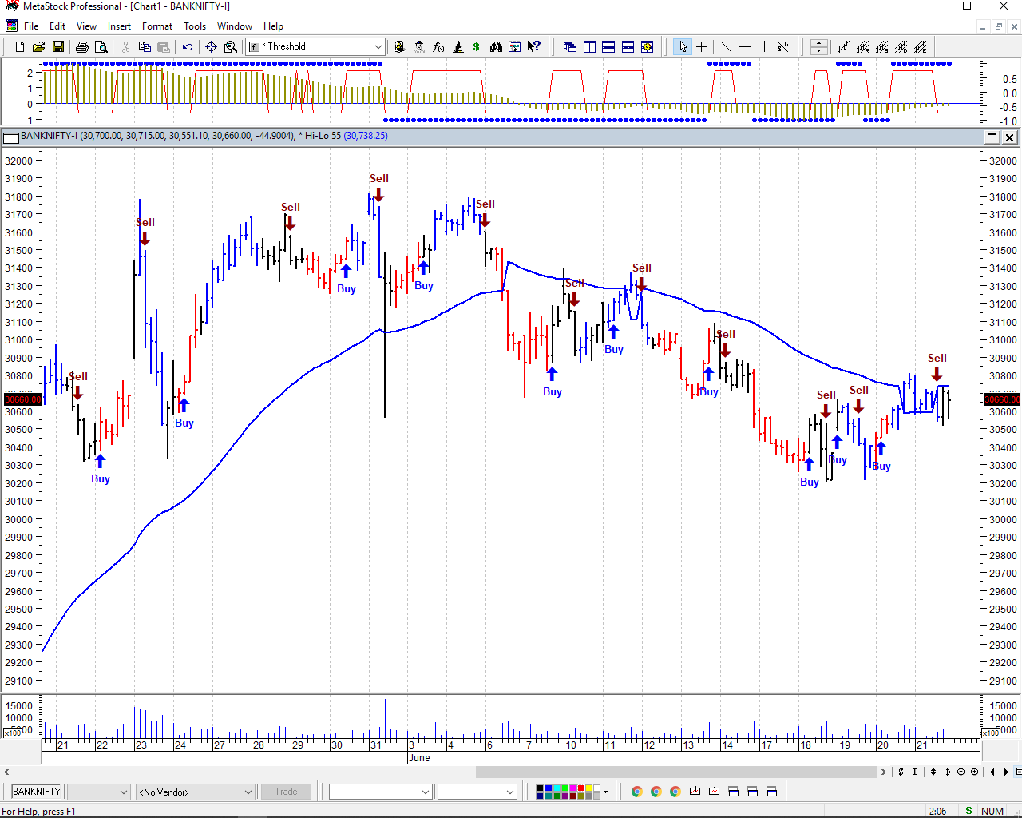The height and width of the screenshot is (818, 1022).
Task: Click the horizontal chart scrollbar thumb
Action: pyautogui.click(x=675, y=772)
